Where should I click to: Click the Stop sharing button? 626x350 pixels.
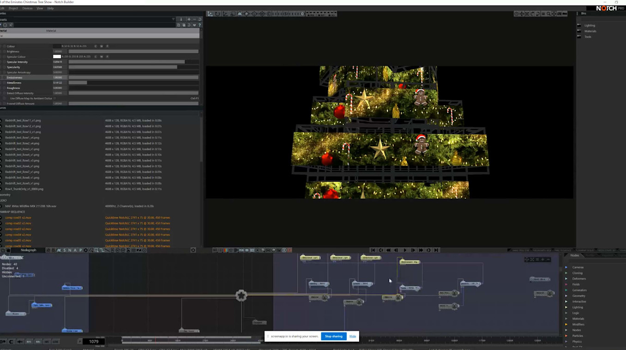333,336
